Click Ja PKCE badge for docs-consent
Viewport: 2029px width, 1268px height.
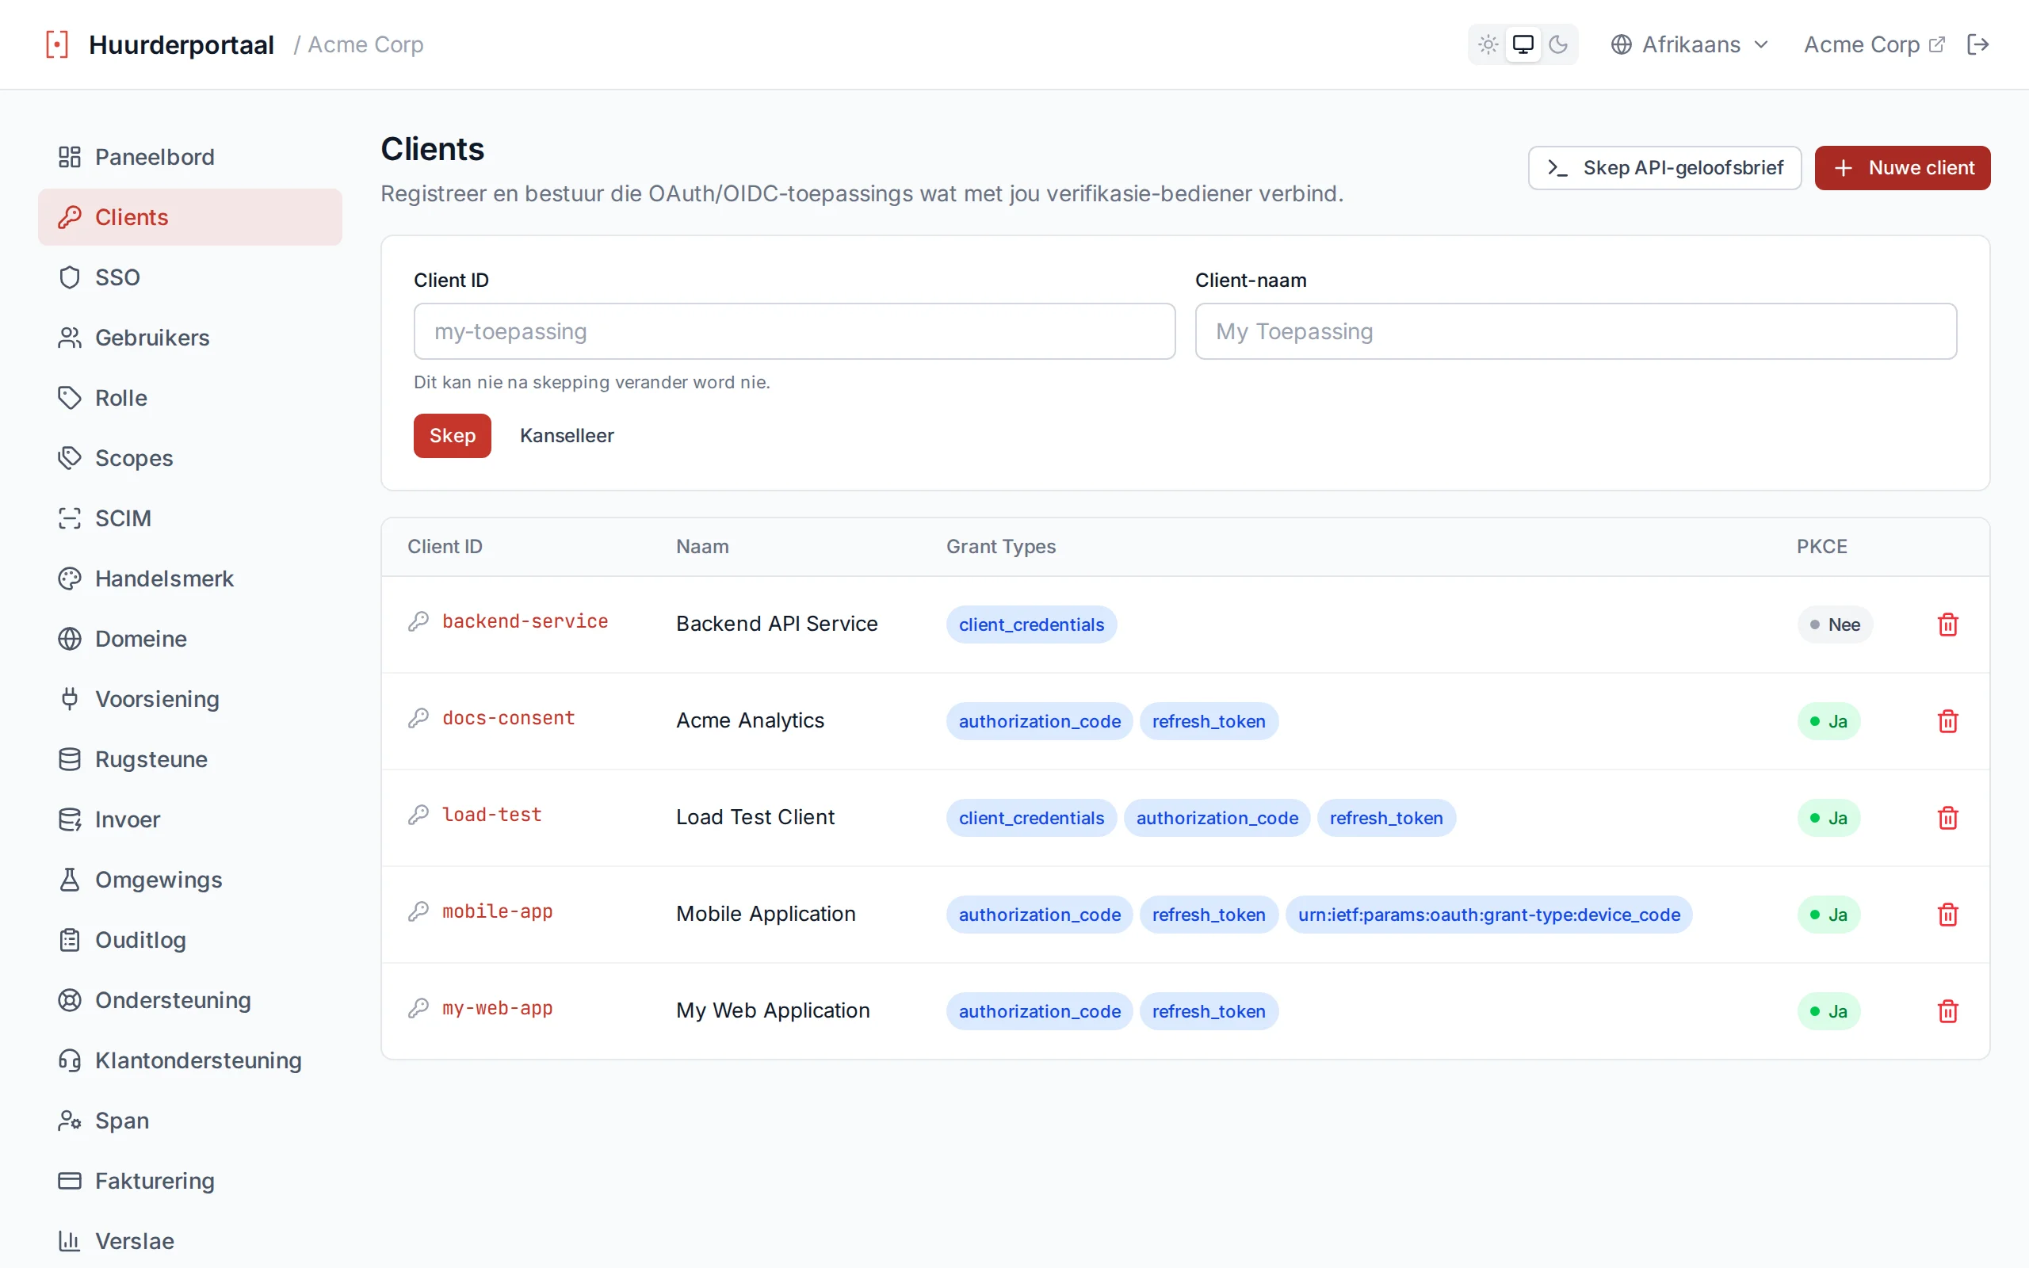(x=1828, y=721)
